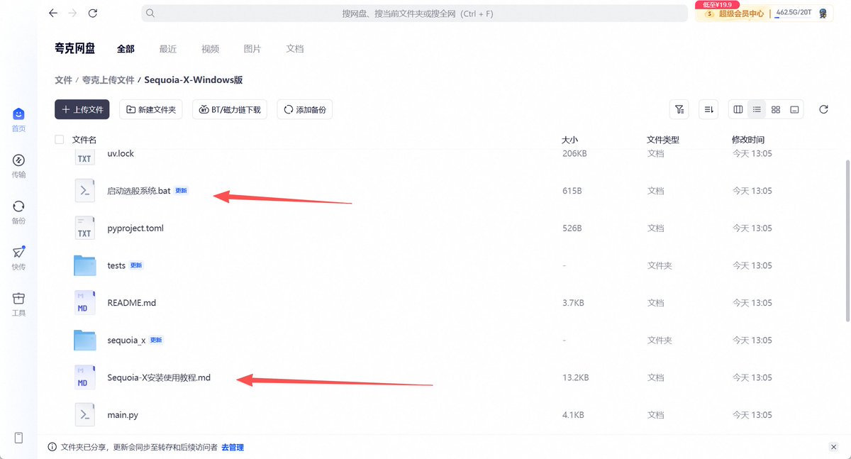Switch to the 全部 tab
The image size is (851, 459).
point(126,49)
